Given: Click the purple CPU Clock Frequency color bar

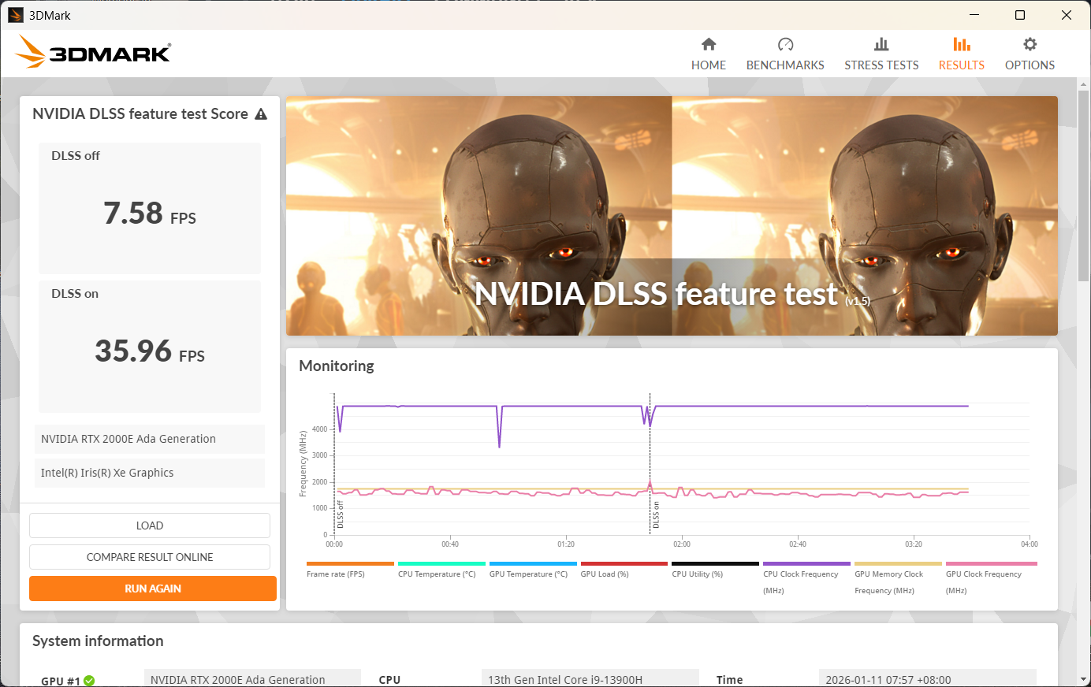Looking at the screenshot, I should [x=806, y=564].
